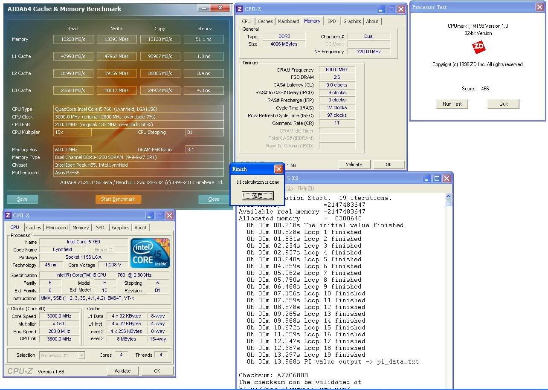The width and height of the screenshot is (548, 390).
Task: Click L3 Cache Write value 20017 MB/s
Action: pos(116,90)
